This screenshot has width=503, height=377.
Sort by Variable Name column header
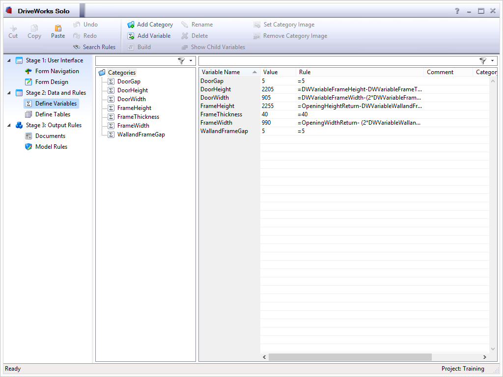click(229, 72)
